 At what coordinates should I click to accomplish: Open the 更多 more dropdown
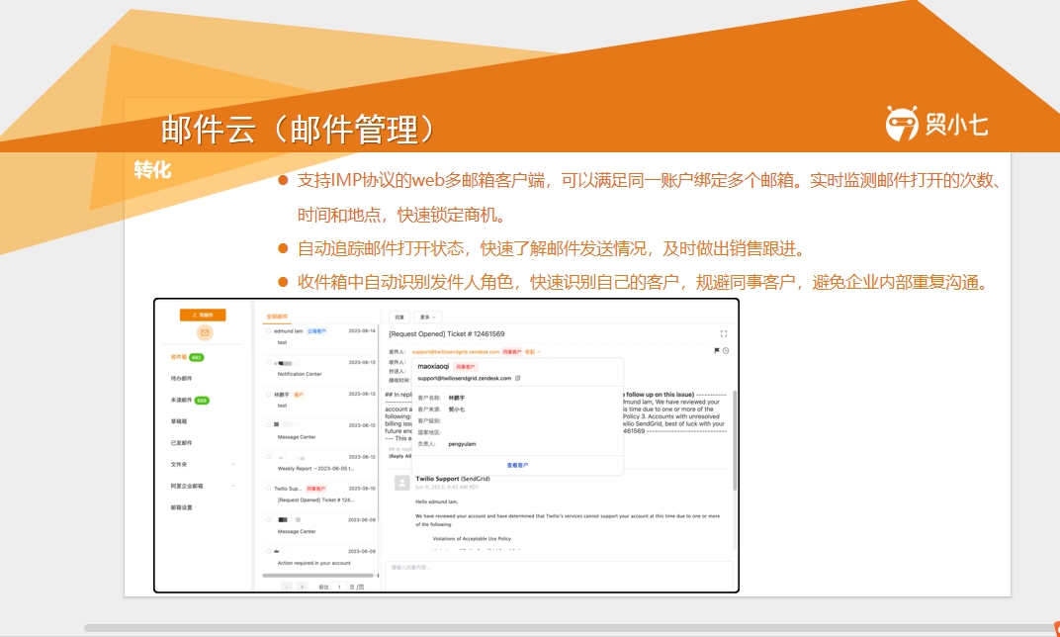click(x=427, y=318)
